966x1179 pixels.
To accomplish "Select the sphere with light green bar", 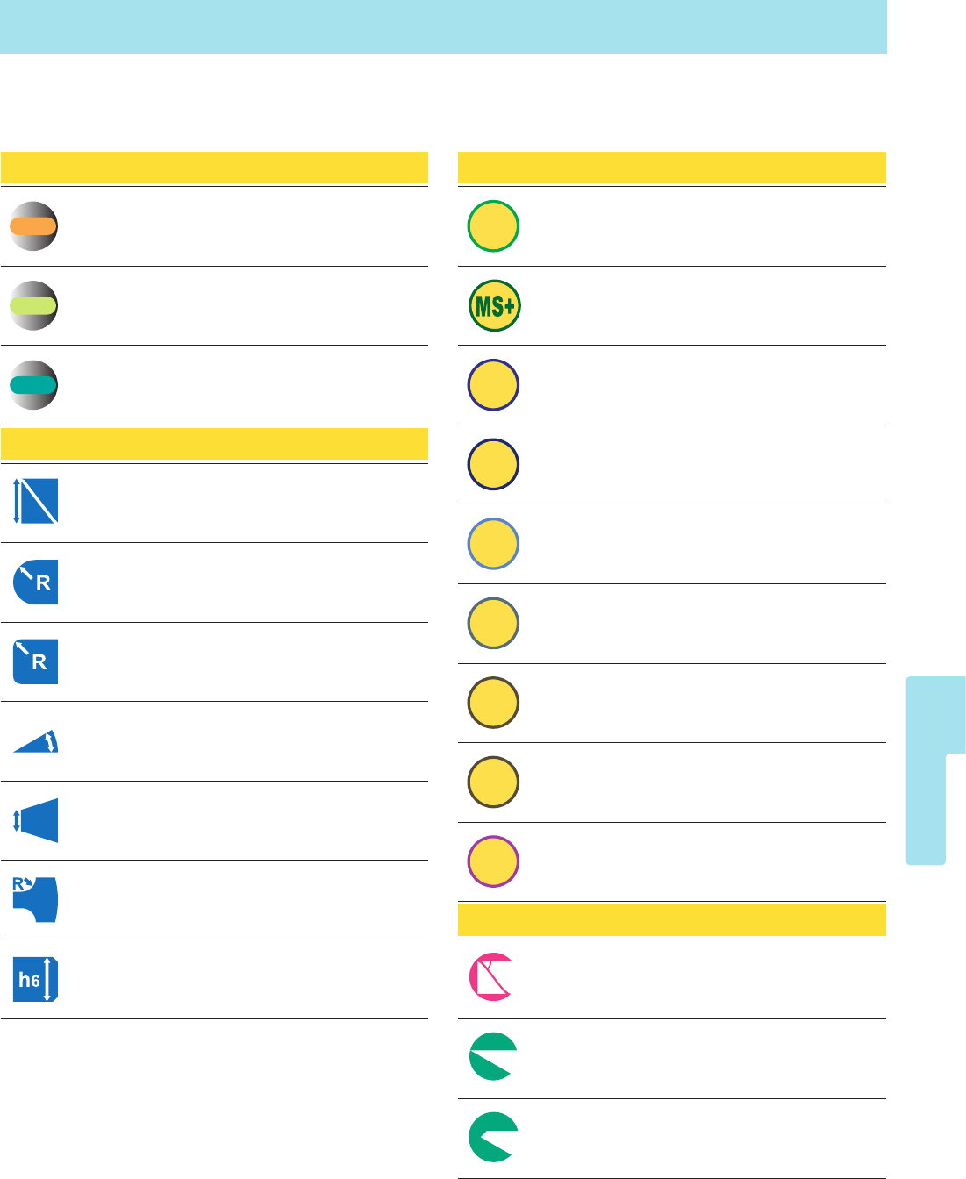I will 33,305.
